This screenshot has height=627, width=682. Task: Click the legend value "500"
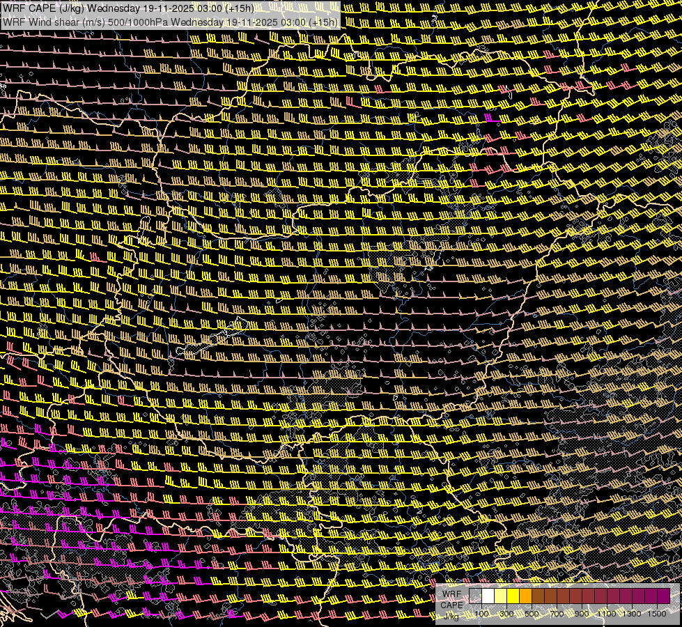(x=532, y=614)
